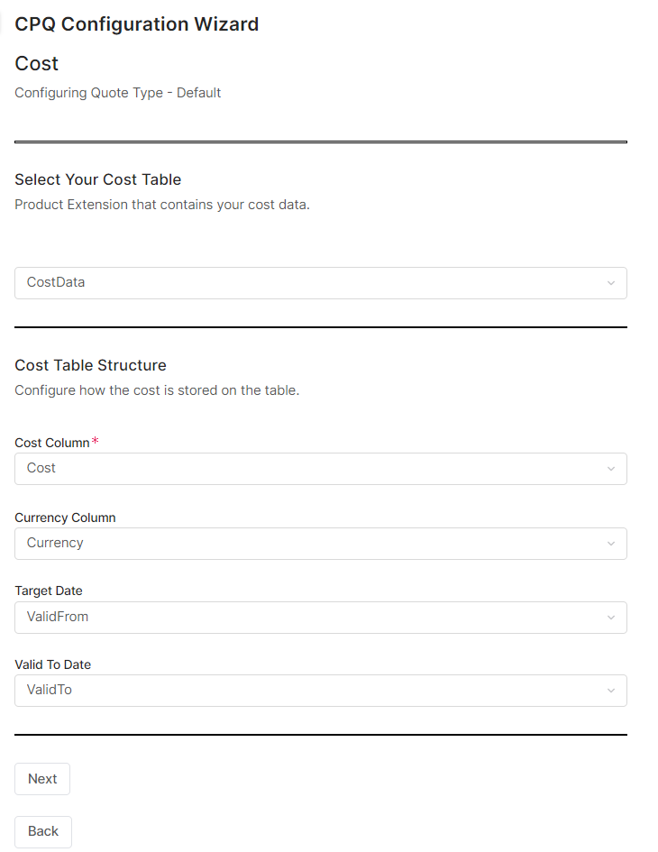Click the Configuring Quote Type - Default subtitle

[118, 93]
